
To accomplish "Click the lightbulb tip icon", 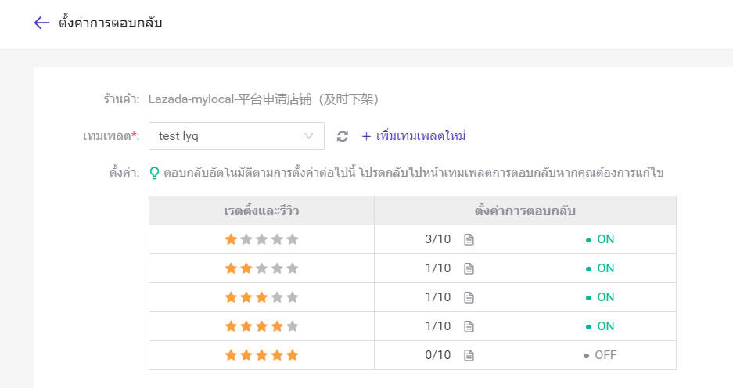I will point(154,172).
